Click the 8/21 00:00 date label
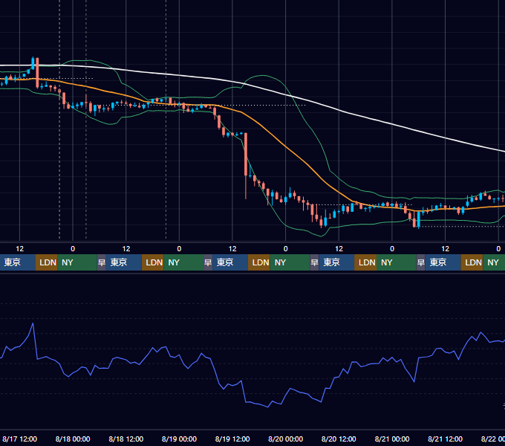Image resolution: width=505 pixels, height=446 pixels. pos(392,439)
